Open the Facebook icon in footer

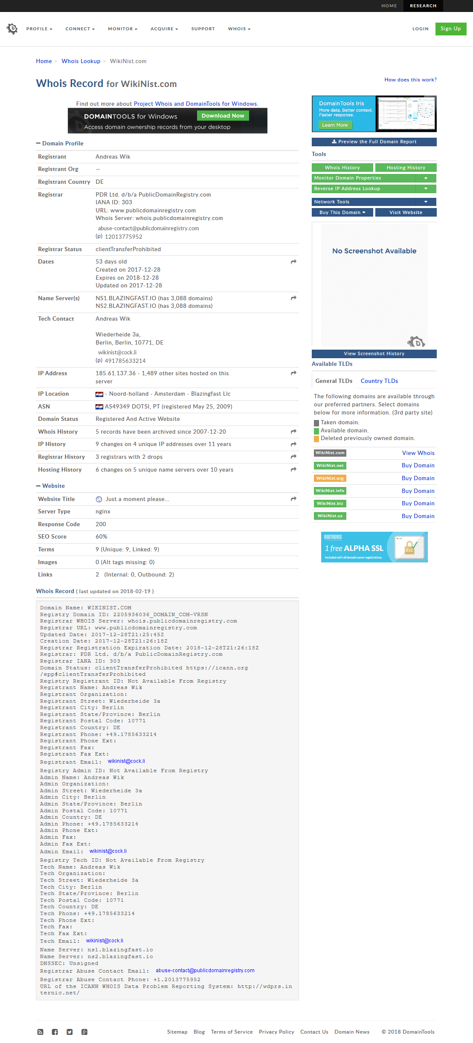(55, 1032)
